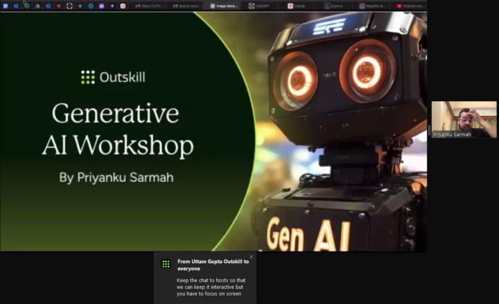The image size is (499, 304).
Task: Switch to the Claude browser tab
Action: (x=297, y=6)
